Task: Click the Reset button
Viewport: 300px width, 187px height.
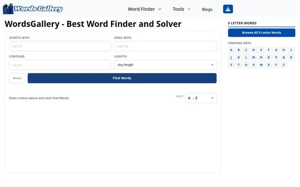Action: (17, 78)
